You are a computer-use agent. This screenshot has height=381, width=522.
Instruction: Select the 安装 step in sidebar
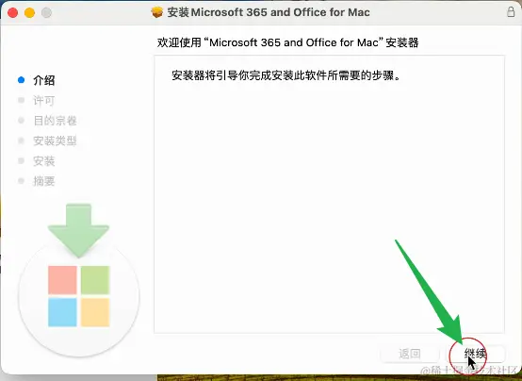[44, 161]
